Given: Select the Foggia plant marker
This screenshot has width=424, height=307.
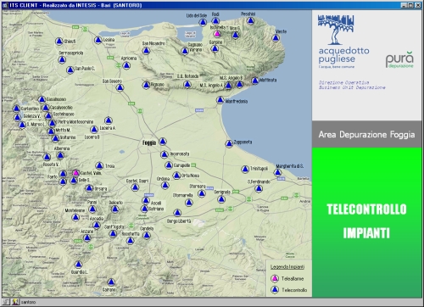Looking at the screenshot, I should click(163, 142).
